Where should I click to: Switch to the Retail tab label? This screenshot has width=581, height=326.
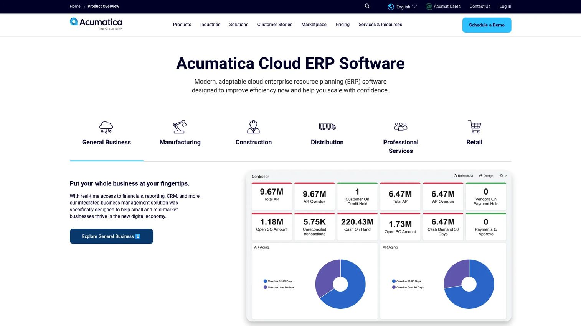474,142
